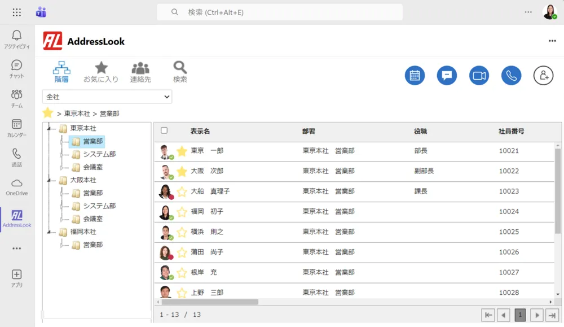Start a chat via the blue chat icon
564x327 pixels.
(447, 75)
